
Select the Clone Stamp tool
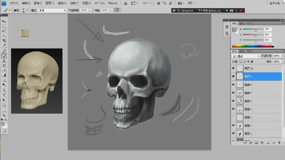pos(4,61)
